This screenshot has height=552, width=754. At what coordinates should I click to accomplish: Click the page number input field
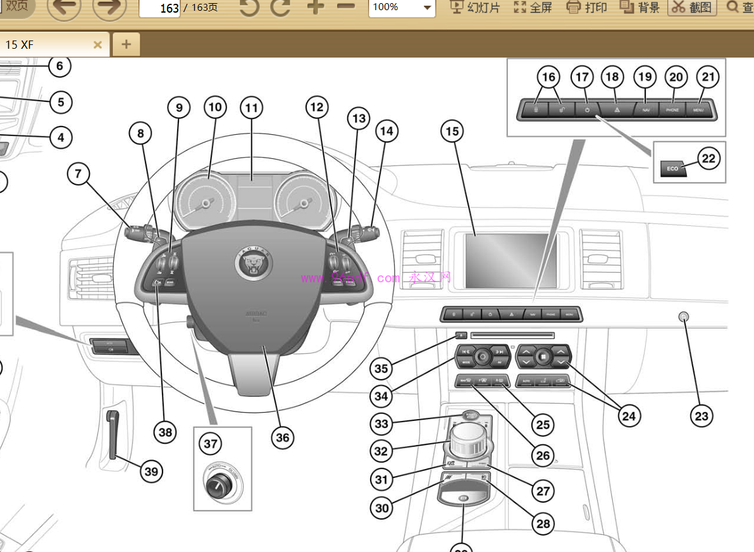tap(159, 8)
